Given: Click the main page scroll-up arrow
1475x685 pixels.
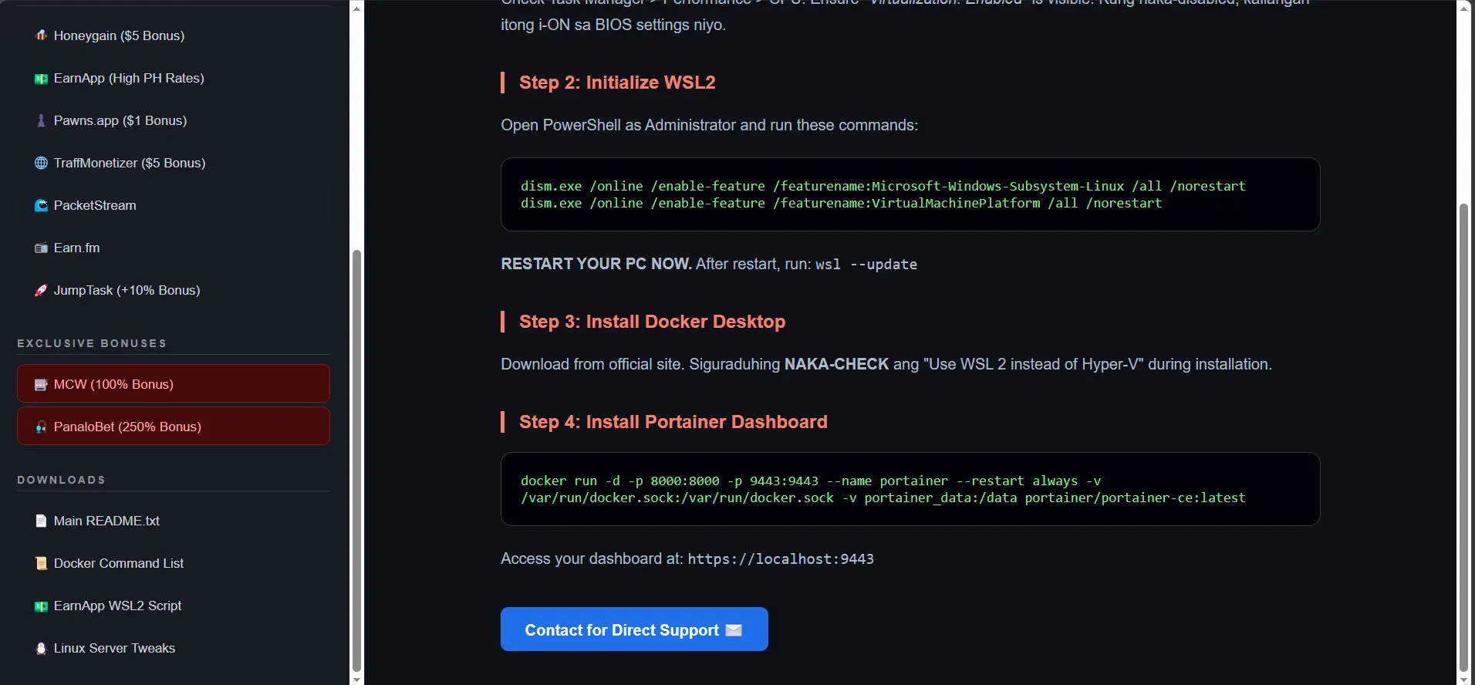Looking at the screenshot, I should coord(1463,8).
